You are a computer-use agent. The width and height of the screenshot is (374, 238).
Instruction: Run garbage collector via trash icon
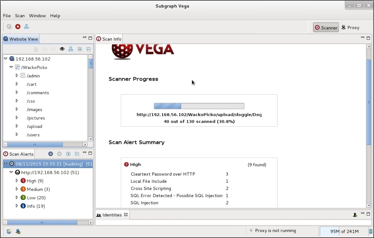click(x=371, y=231)
